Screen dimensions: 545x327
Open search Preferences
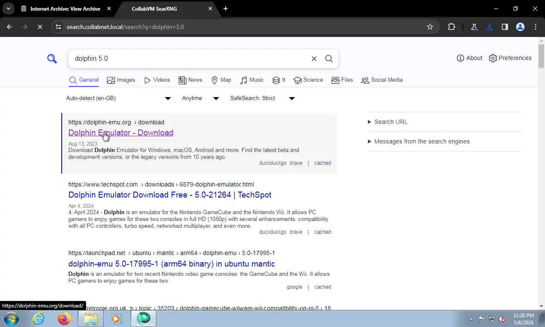coord(510,58)
